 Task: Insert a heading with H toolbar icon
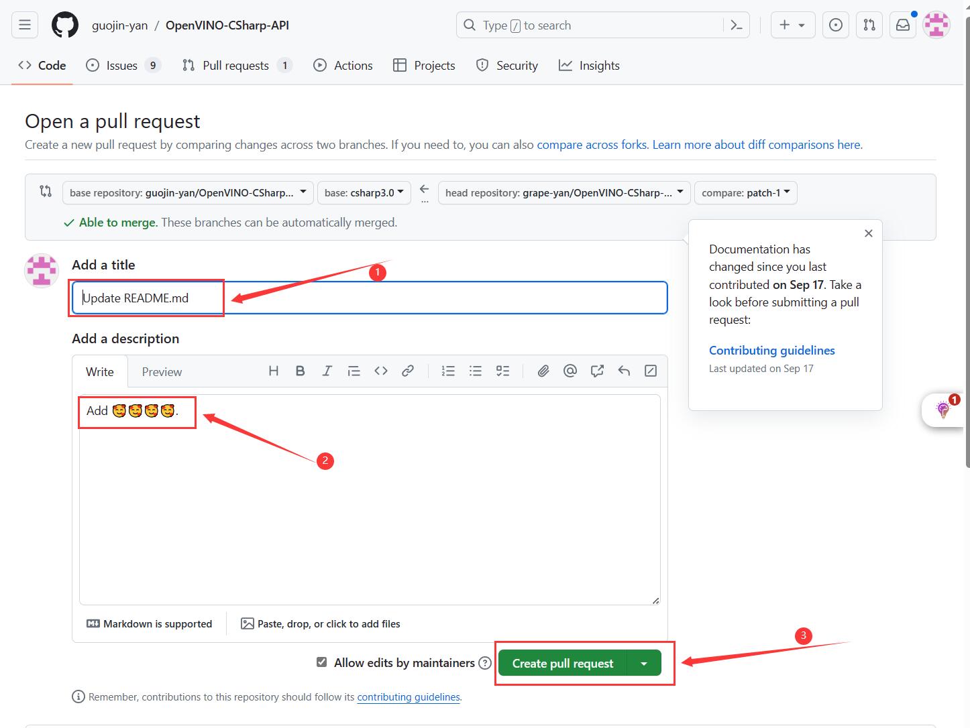coord(274,371)
